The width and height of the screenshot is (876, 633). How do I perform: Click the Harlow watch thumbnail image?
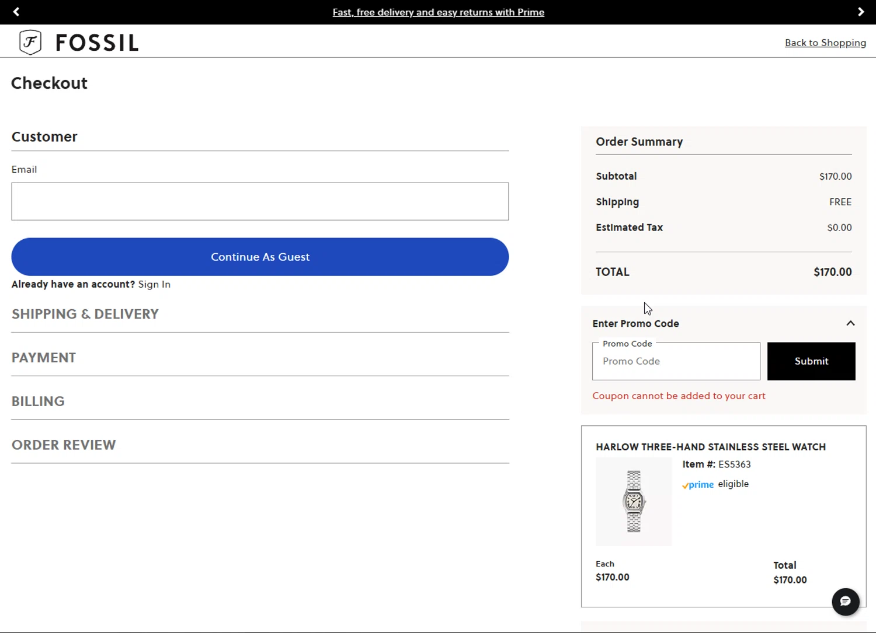634,502
